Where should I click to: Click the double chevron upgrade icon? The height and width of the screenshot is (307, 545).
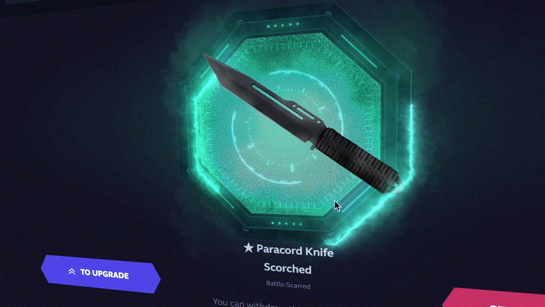click(72, 272)
